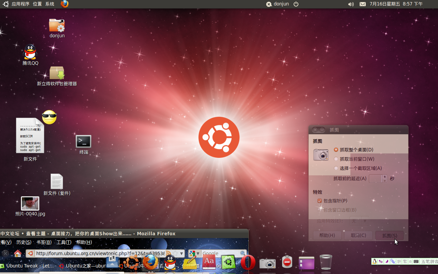Open the 终端 terminal desktop icon
438x274 pixels.
[x=83, y=141]
